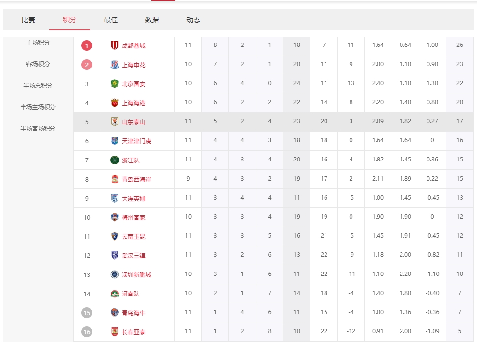The height and width of the screenshot is (342, 477).
Task: Click the Shenzhen Peng City (深圳新鹏城) round badge
Action: [x=115, y=274]
